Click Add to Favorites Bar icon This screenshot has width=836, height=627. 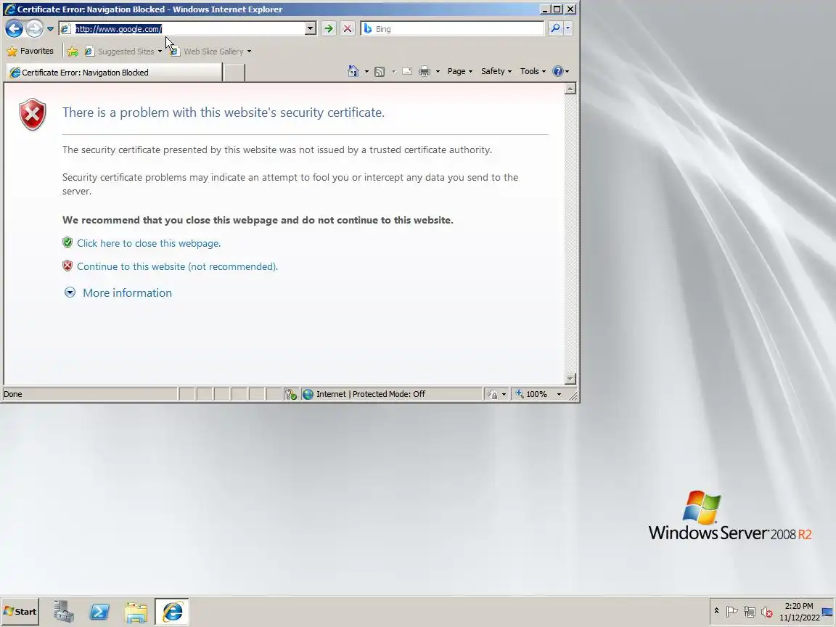pyautogui.click(x=73, y=52)
